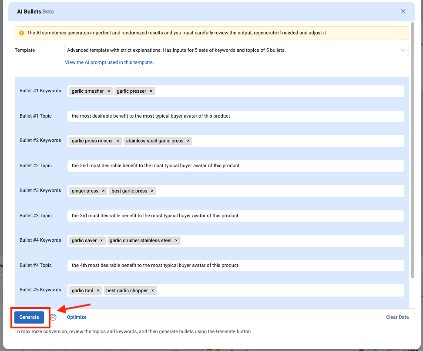The width and height of the screenshot is (423, 351).
Task: Remove the 'best garlic chopper' keyword tag
Action: 153,290
